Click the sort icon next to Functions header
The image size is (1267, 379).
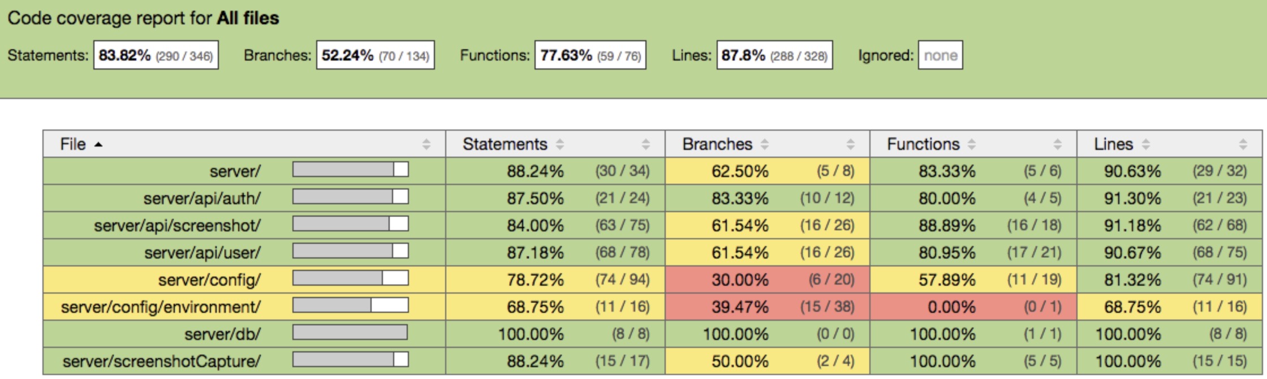[x=972, y=144]
